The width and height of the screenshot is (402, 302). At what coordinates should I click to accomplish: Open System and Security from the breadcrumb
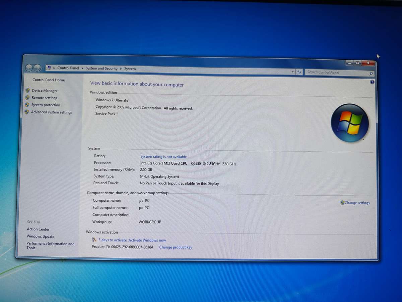tap(102, 68)
